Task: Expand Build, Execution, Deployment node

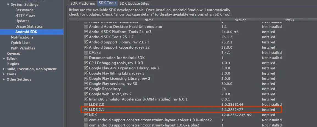Action: coord(4,69)
